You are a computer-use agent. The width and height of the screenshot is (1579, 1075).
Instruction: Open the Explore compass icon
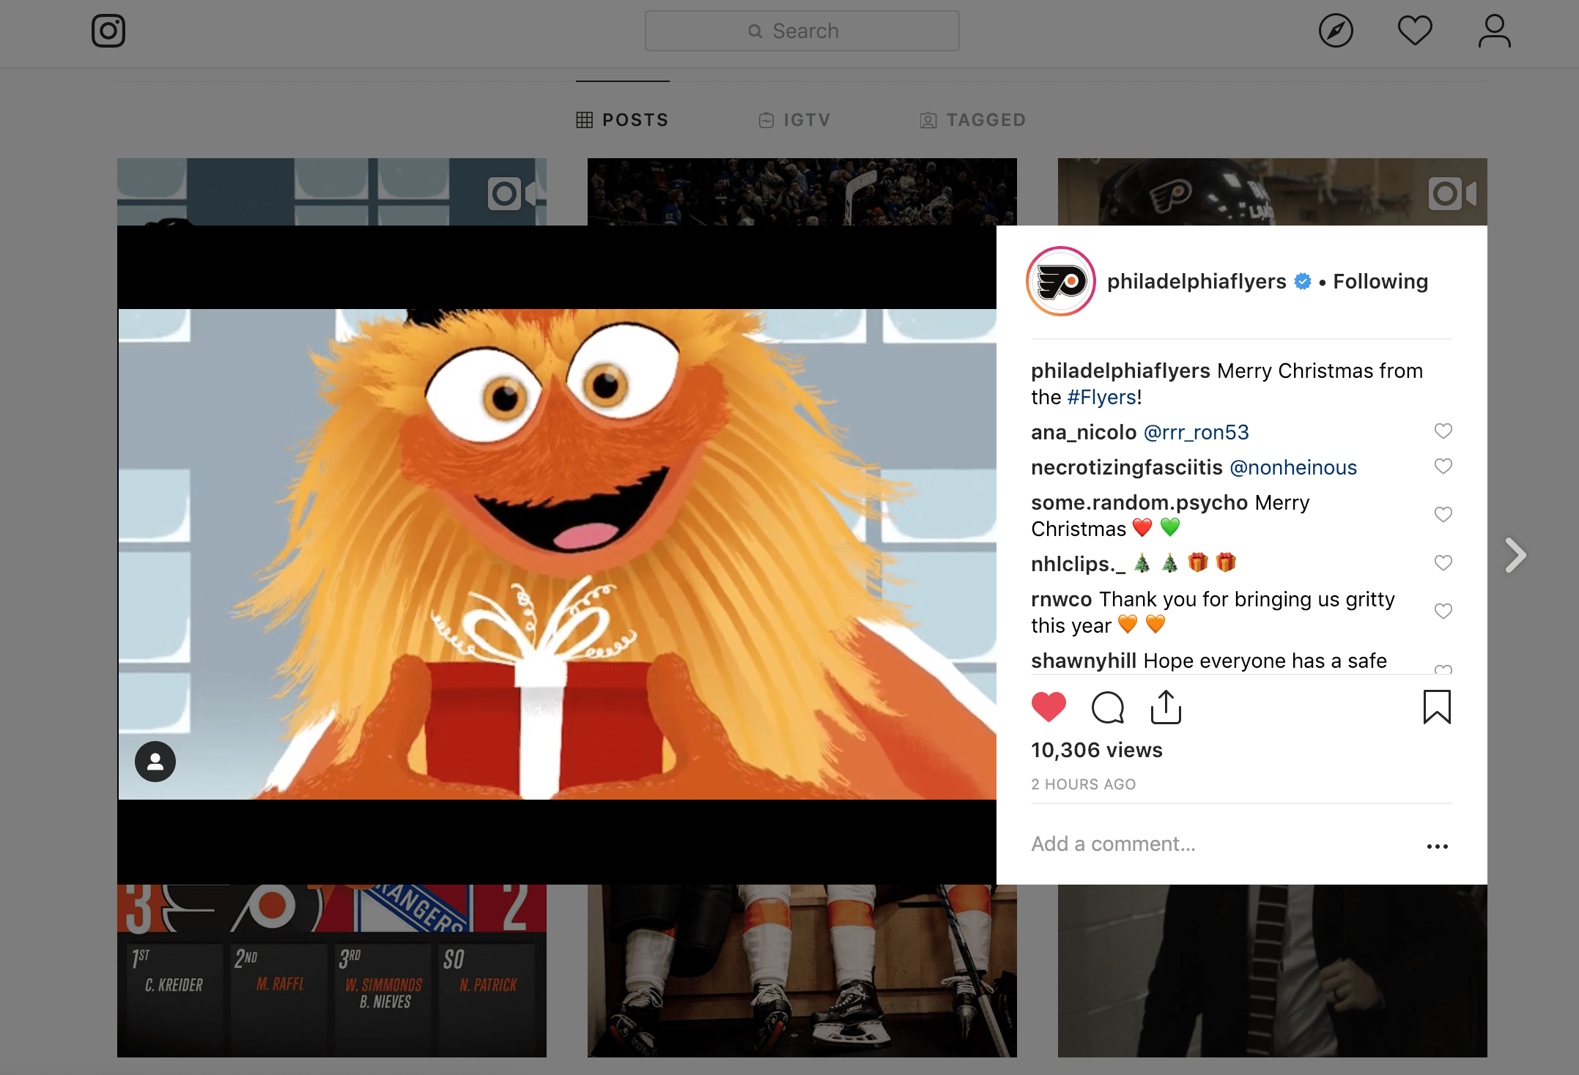pyautogui.click(x=1336, y=31)
